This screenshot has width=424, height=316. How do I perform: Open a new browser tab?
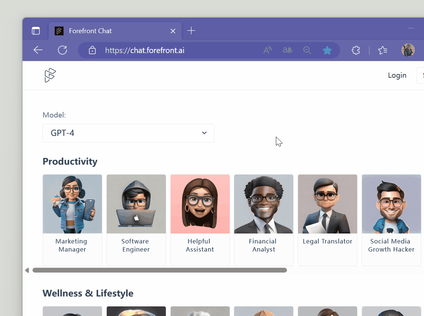[191, 31]
